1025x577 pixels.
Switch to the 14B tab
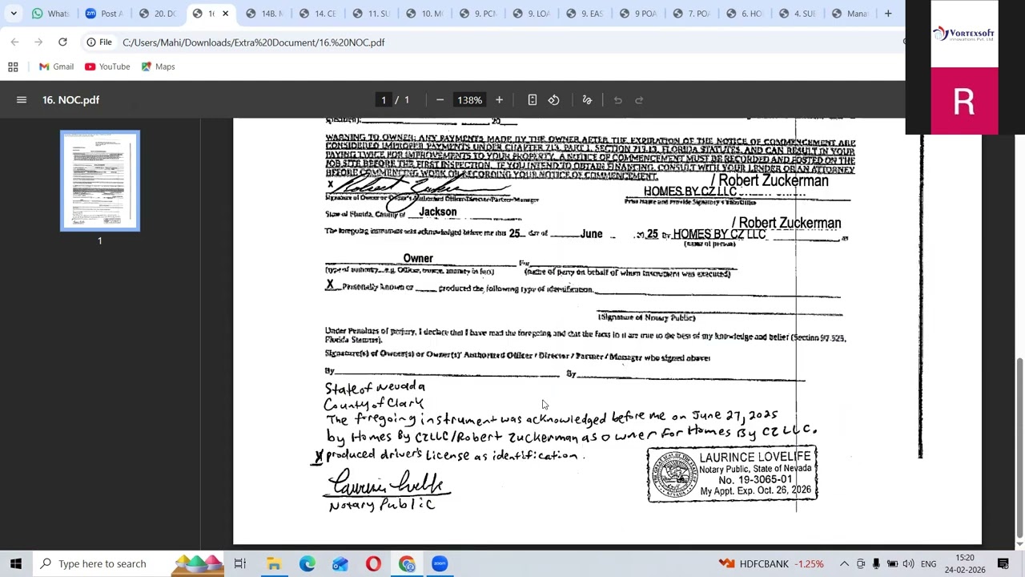[264, 14]
